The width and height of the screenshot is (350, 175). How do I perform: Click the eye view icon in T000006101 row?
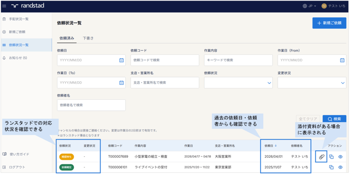click(x=340, y=167)
